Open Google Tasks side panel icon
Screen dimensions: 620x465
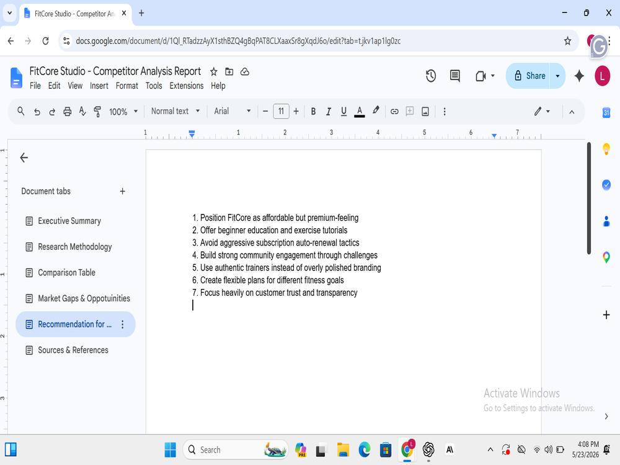coord(606,185)
